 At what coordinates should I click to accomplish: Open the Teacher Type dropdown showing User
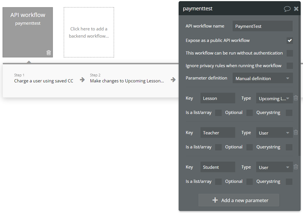click(274, 133)
